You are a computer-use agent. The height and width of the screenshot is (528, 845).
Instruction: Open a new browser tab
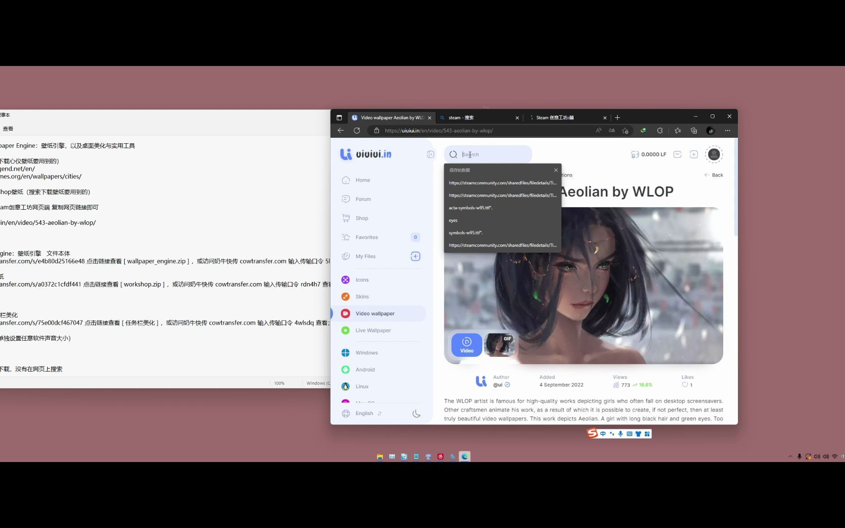click(x=617, y=118)
